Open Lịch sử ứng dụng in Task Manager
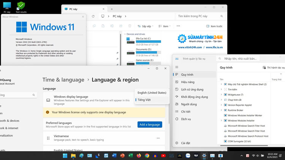 (x=195, y=89)
